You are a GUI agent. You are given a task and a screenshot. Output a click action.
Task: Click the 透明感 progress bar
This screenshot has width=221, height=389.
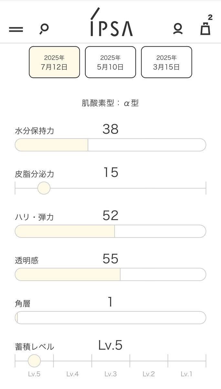(x=111, y=275)
